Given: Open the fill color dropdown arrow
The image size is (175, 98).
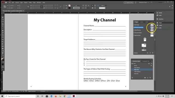Looking at the screenshot, I should coord(71,5).
